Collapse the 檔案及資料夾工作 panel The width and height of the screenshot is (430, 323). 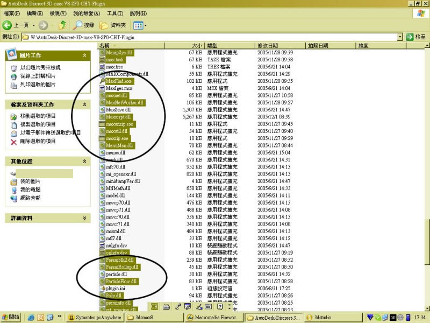pyautogui.click(x=84, y=104)
